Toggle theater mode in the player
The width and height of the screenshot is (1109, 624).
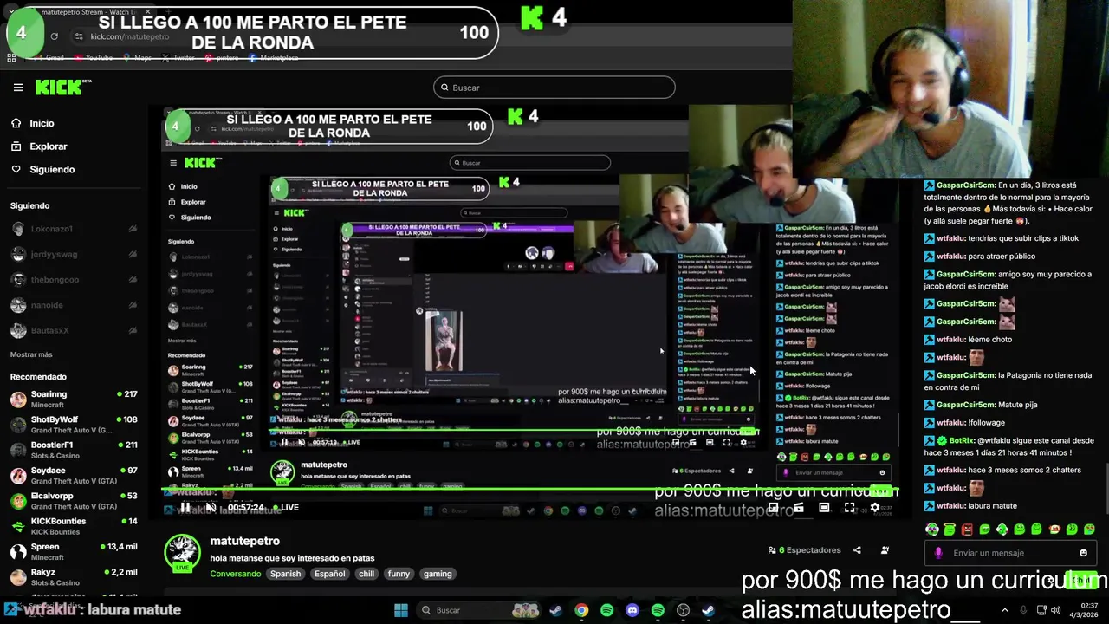pyautogui.click(x=824, y=508)
